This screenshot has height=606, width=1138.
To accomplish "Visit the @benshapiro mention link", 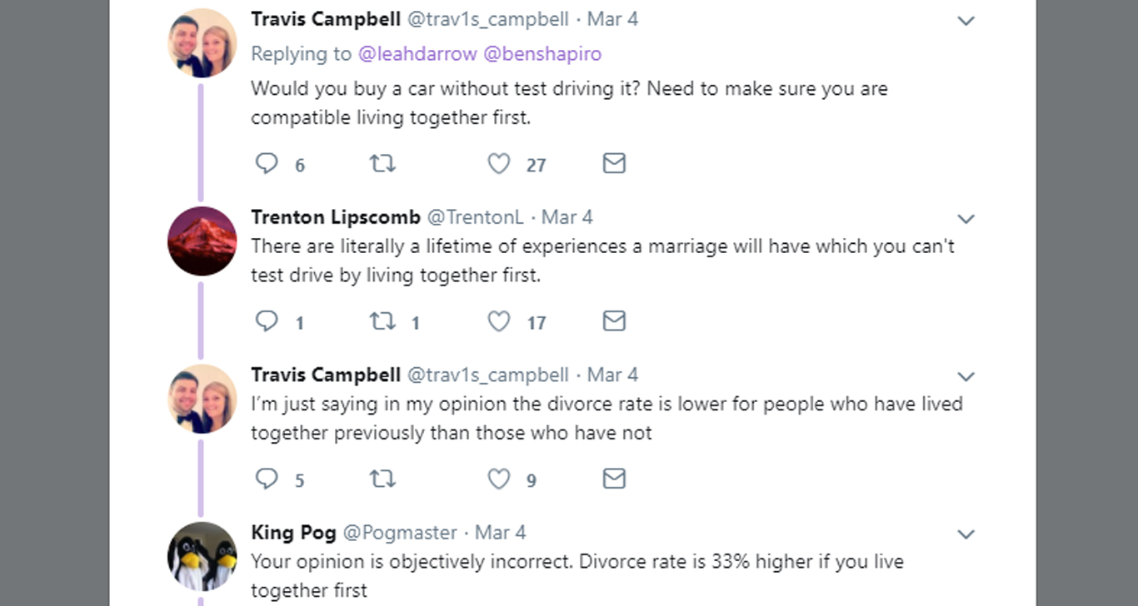I will coord(542,54).
